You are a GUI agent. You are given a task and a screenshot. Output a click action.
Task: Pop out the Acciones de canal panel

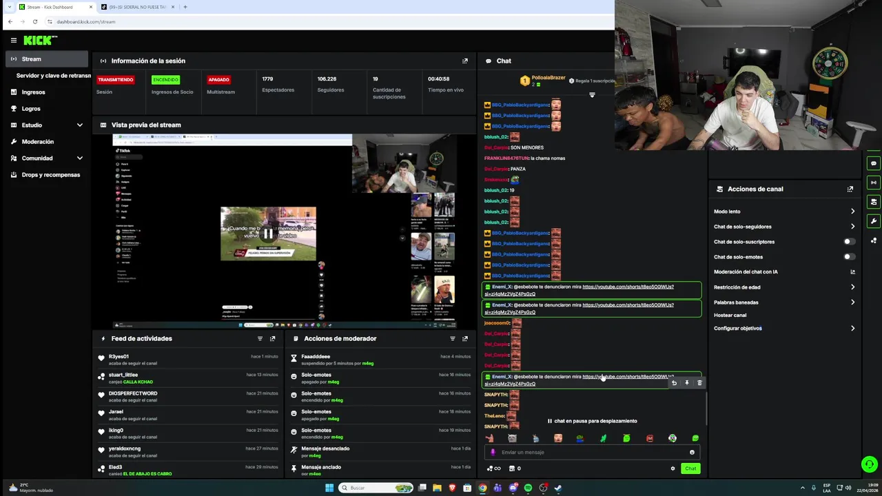(x=850, y=189)
